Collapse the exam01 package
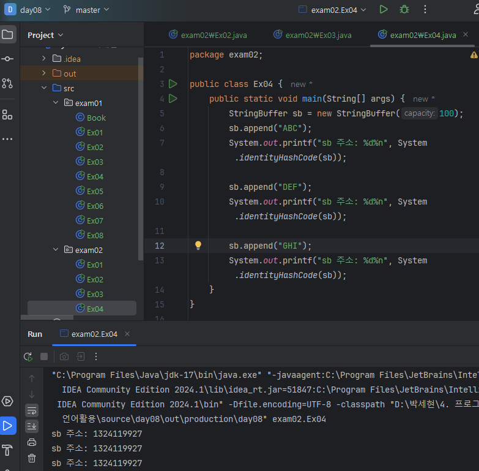The height and width of the screenshot is (471, 479). pyautogui.click(x=56, y=103)
